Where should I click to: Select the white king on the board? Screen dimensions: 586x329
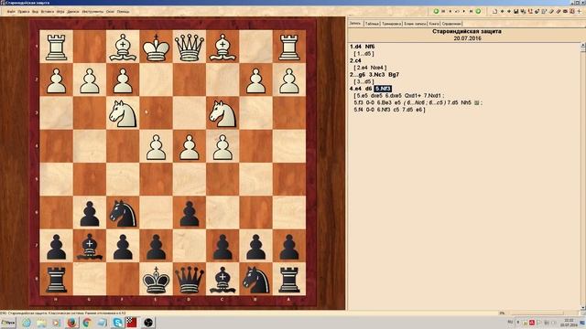[156, 47]
